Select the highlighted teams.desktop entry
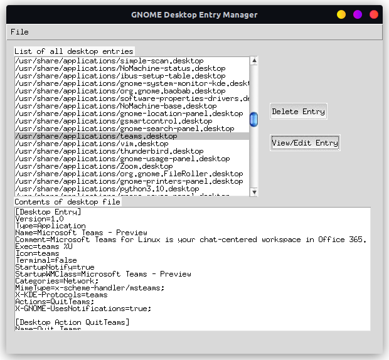389x360 pixels. pos(132,136)
